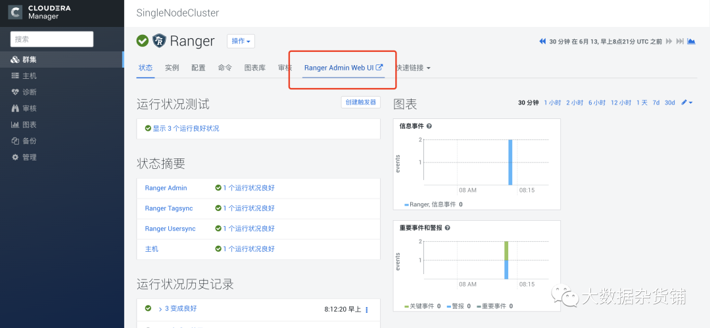Expand the 3 变成良好 history entry

pos(177,308)
